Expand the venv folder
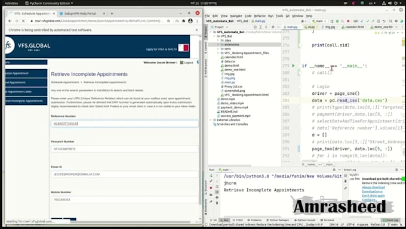Viewport: 406px width, 229px height. (x=218, y=49)
